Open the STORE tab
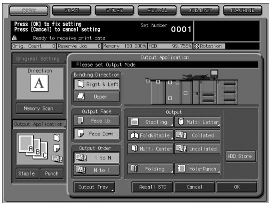Viewport: 269px width, 203px height. pyautogui.click(x=114, y=10)
